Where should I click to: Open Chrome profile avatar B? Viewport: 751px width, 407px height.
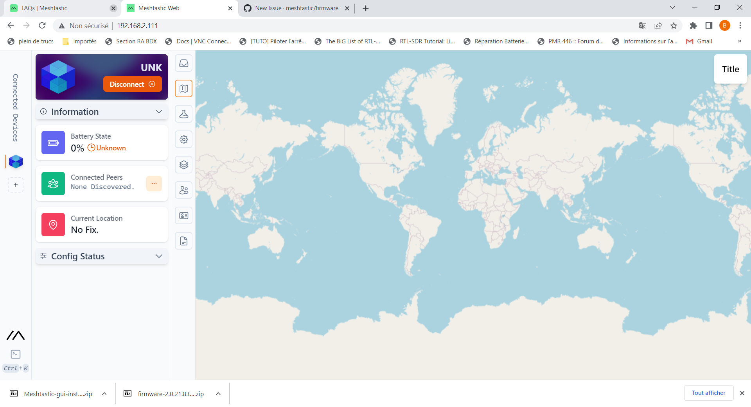click(x=724, y=26)
